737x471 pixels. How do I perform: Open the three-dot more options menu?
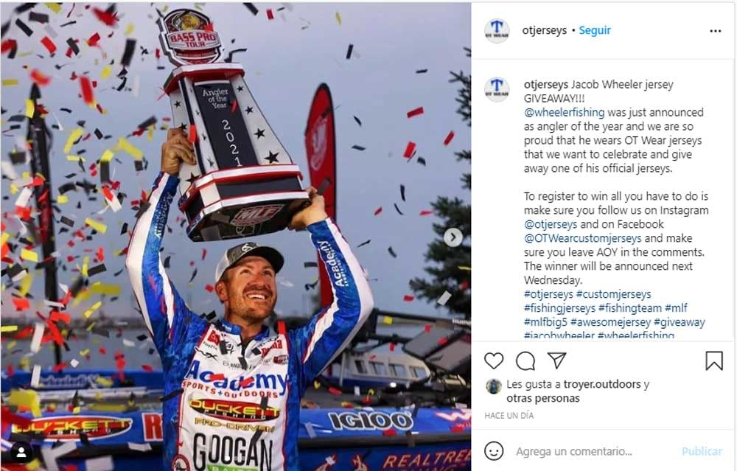pos(716,31)
